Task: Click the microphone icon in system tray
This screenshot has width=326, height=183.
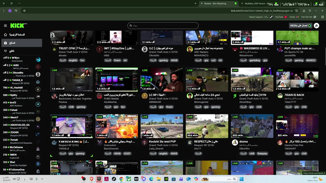Action: pyautogui.click(x=36, y=179)
